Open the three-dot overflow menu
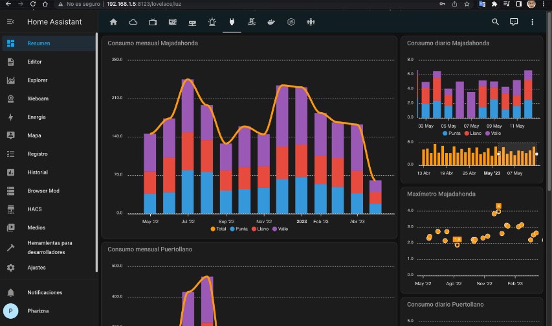This screenshot has width=552, height=326. [533, 22]
